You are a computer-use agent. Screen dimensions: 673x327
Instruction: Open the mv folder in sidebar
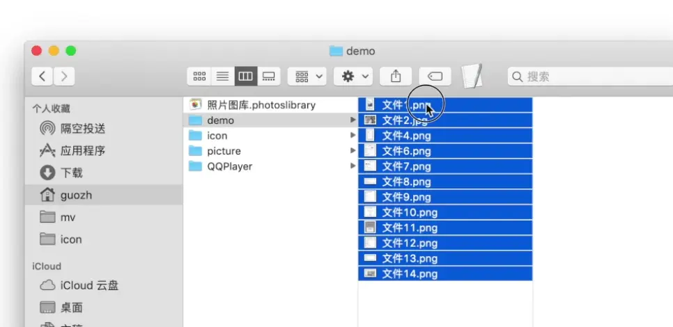(x=104, y=217)
